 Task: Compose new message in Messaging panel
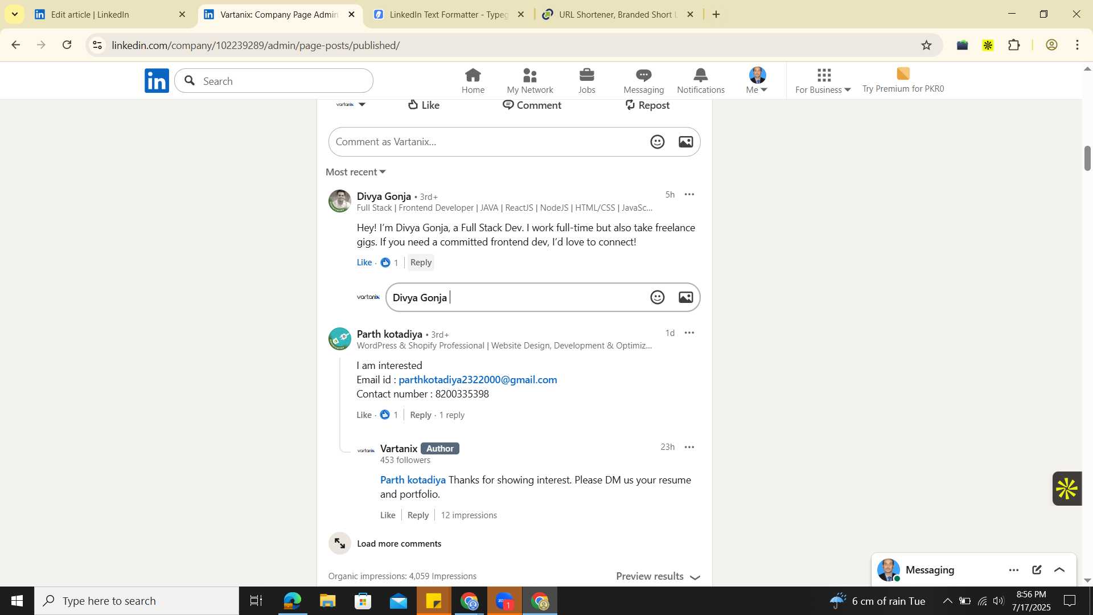coord(1037,570)
